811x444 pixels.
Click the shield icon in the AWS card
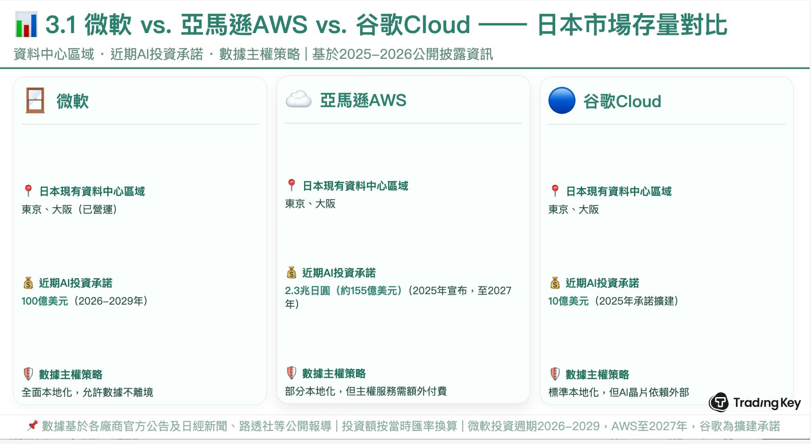coord(291,373)
